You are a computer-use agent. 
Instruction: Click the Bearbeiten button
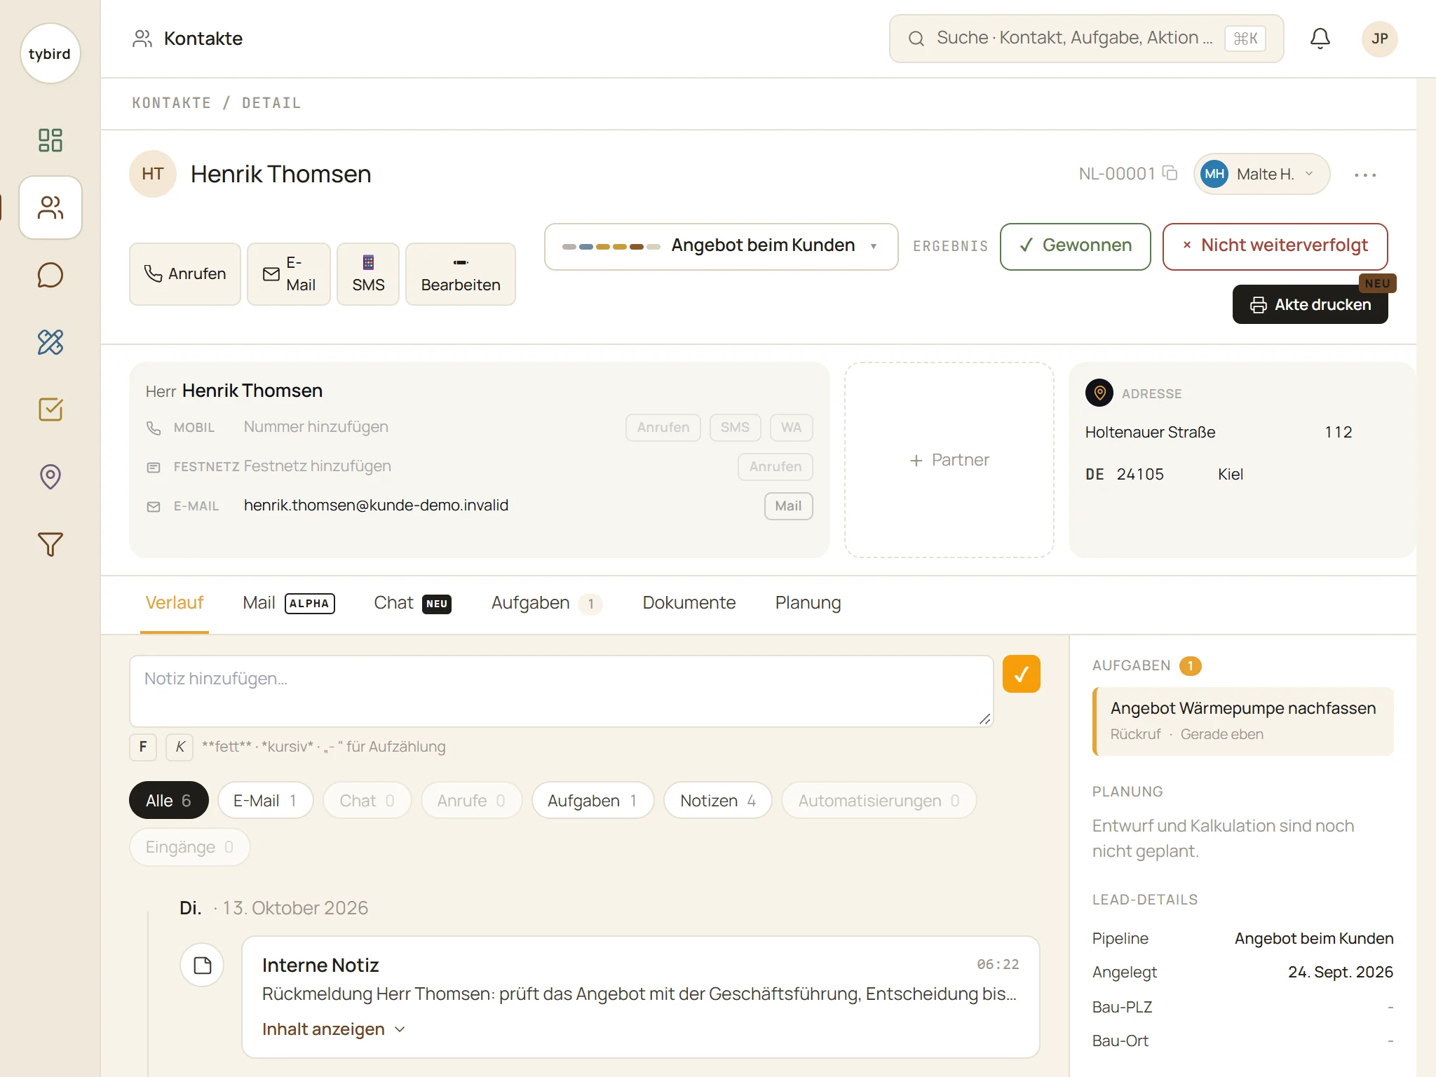pyautogui.click(x=461, y=274)
